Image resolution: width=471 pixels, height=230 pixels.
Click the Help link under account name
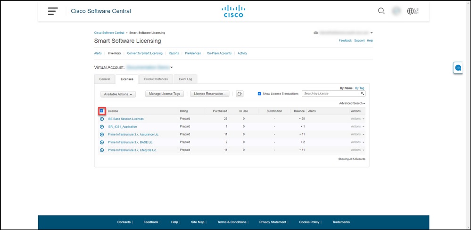tap(370, 40)
